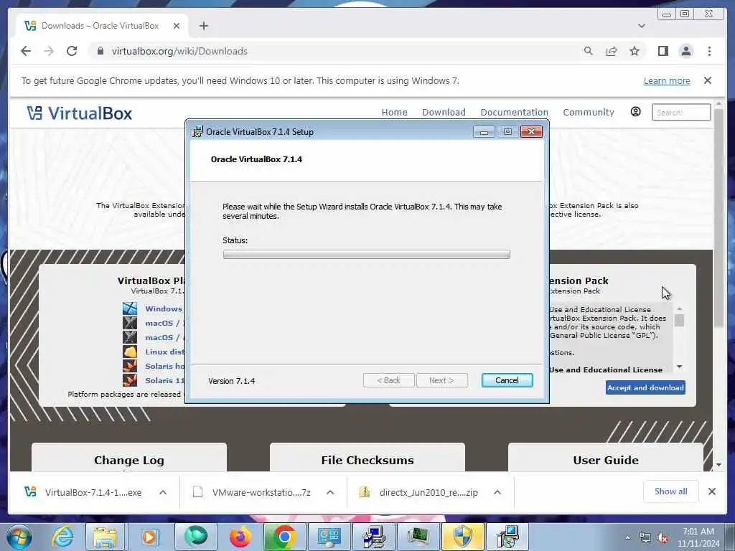Launch Internet Explorer from taskbar

pos(62,537)
